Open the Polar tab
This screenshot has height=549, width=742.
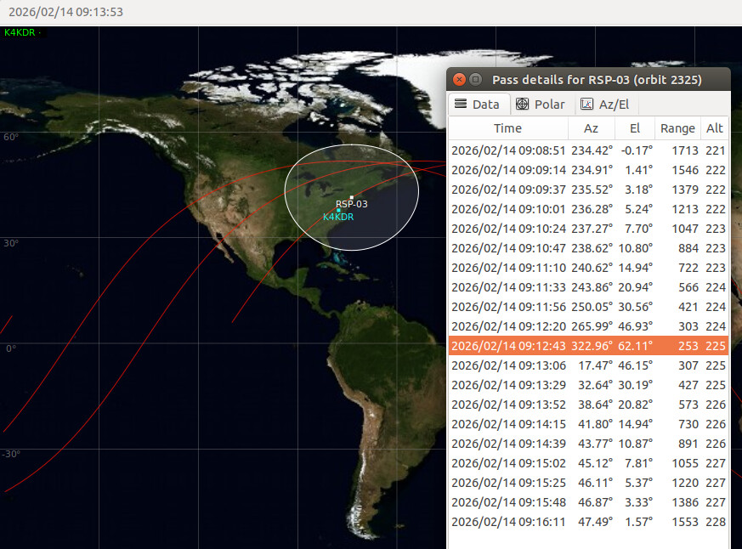[541, 105]
